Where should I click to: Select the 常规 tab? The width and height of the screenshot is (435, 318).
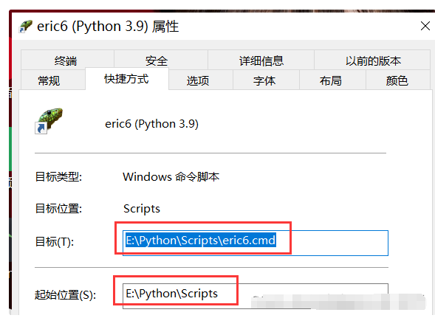click(x=53, y=80)
